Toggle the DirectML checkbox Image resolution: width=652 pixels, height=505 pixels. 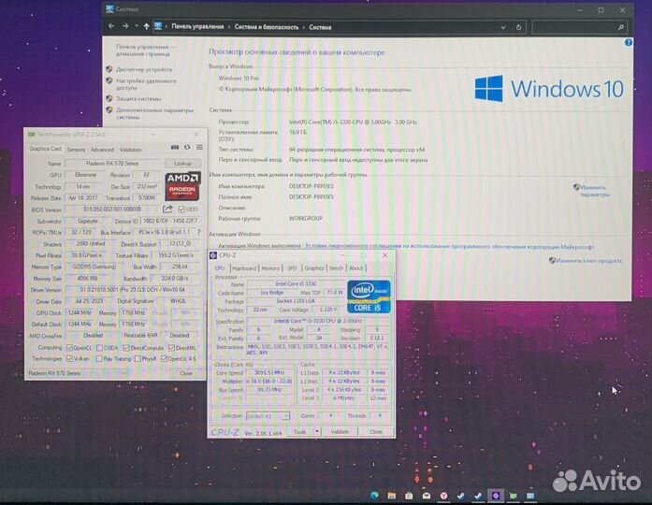click(x=171, y=348)
